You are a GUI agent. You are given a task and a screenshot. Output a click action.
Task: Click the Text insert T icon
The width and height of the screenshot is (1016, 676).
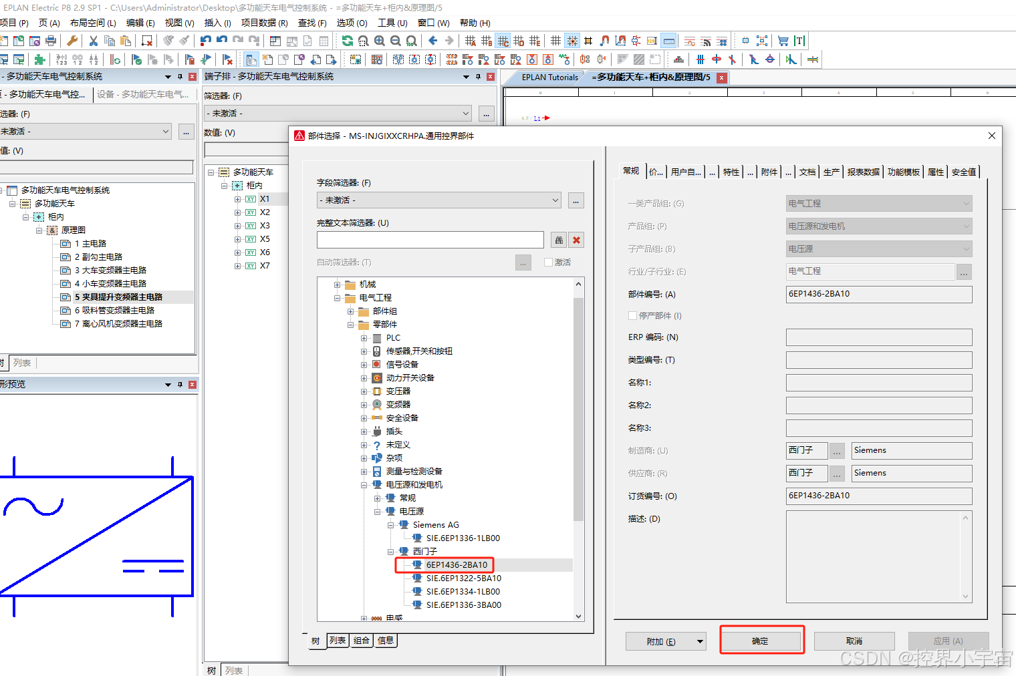pos(799,41)
